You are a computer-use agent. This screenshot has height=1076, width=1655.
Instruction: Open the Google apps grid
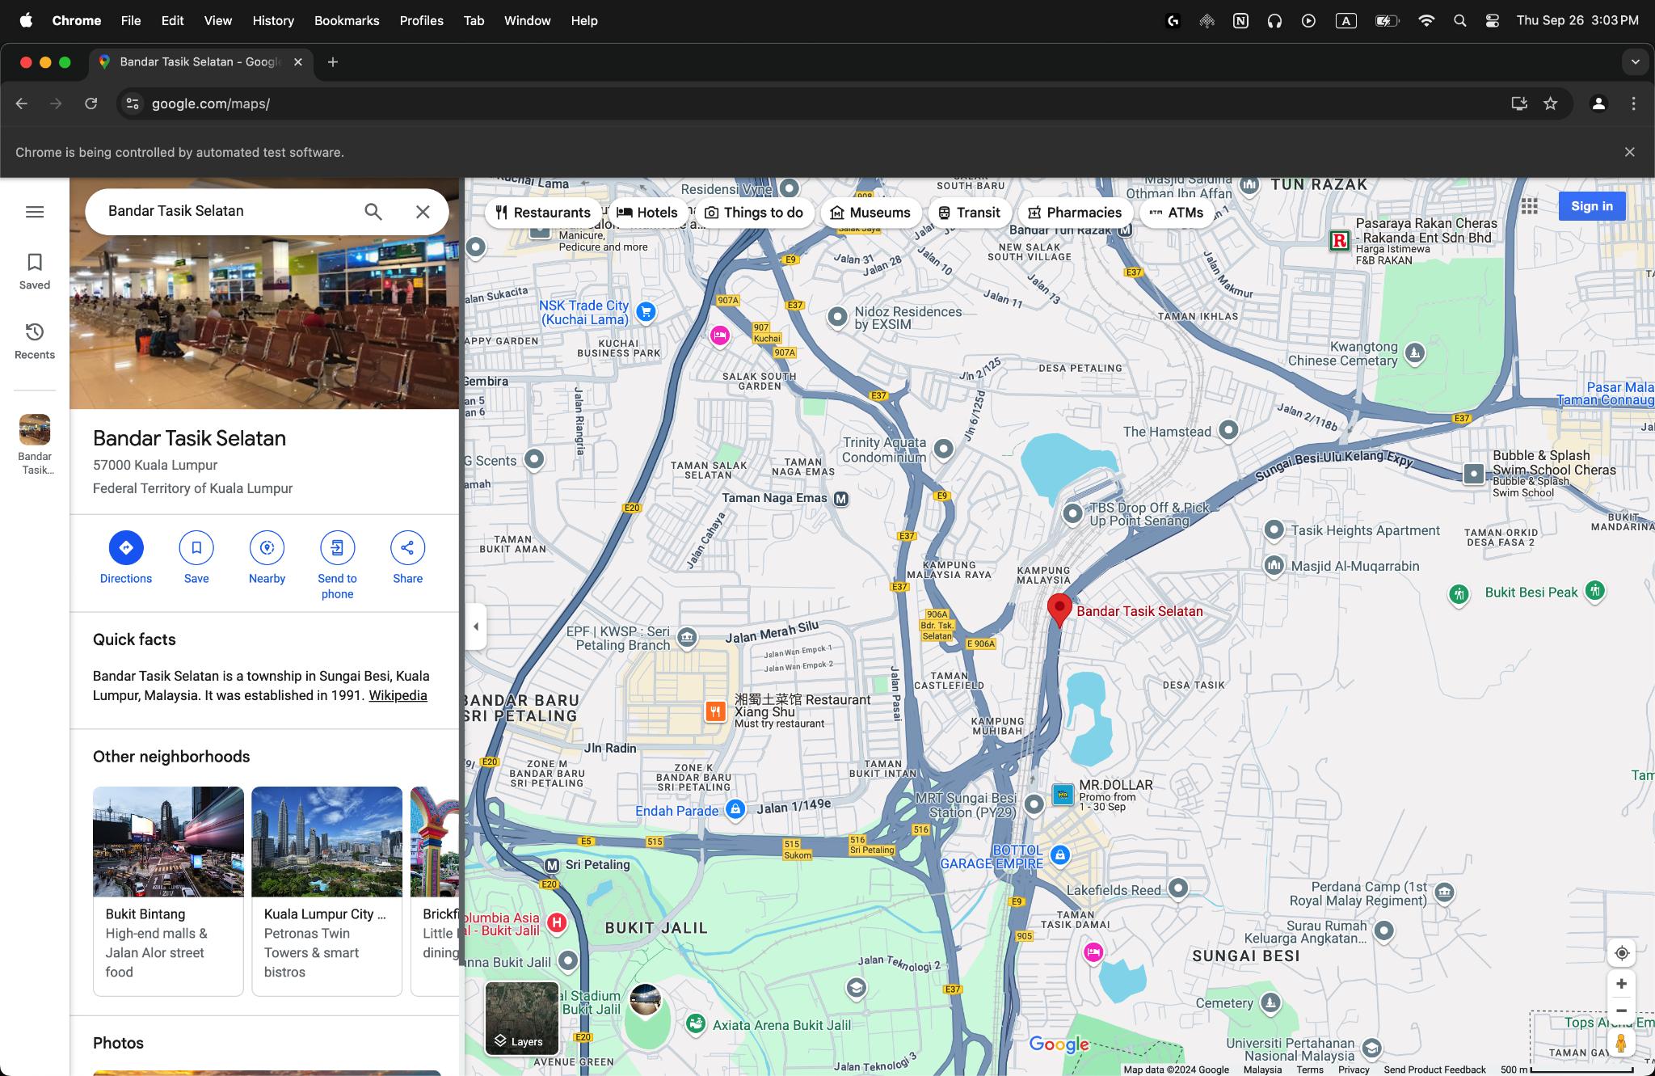click(x=1529, y=206)
